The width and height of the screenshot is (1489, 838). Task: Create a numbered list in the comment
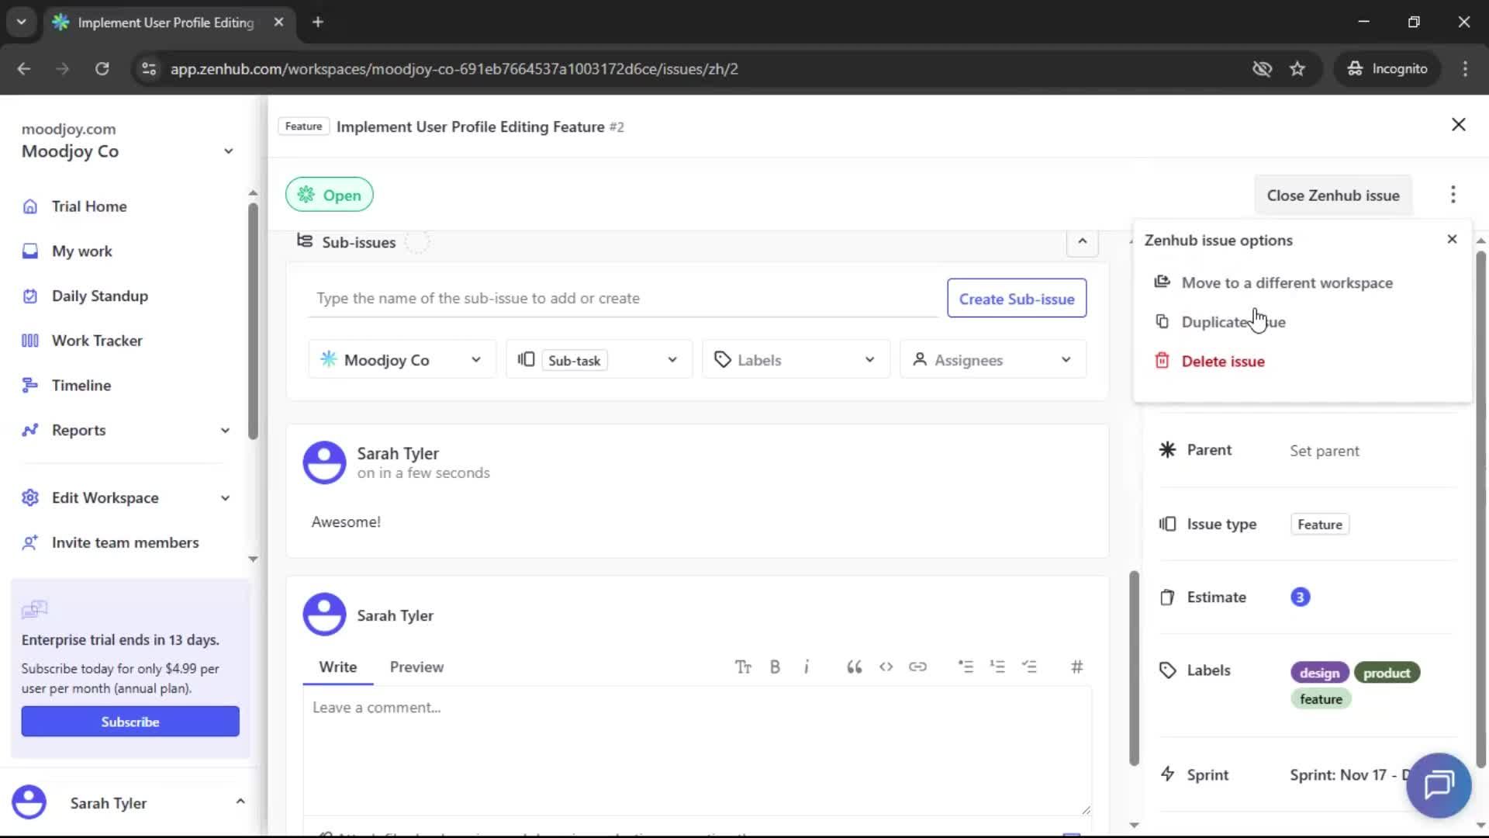point(998,667)
